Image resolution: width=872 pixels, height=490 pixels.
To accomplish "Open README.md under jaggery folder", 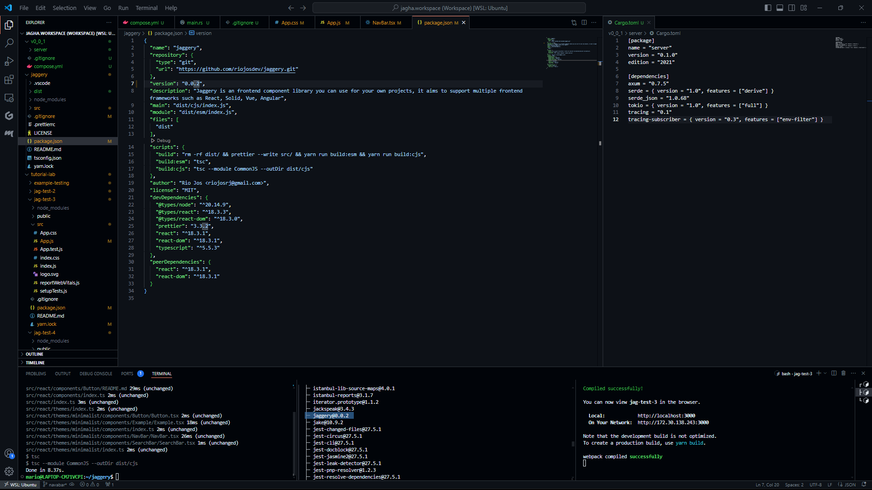I will tap(68, 149).
